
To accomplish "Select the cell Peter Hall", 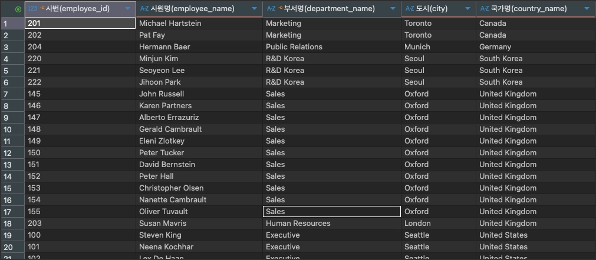I will pyautogui.click(x=199, y=176).
